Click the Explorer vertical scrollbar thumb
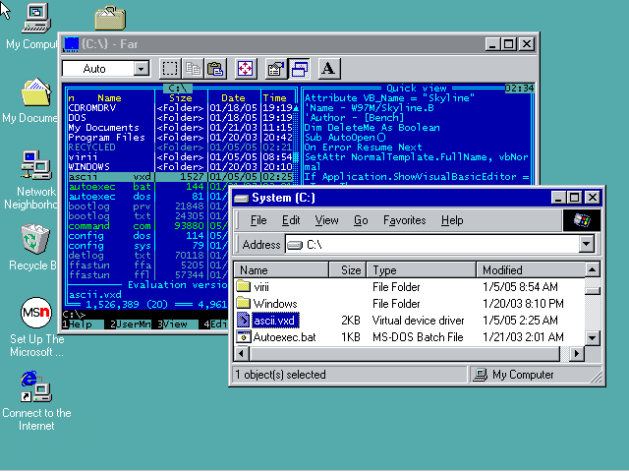629x472 pixels. click(x=592, y=291)
